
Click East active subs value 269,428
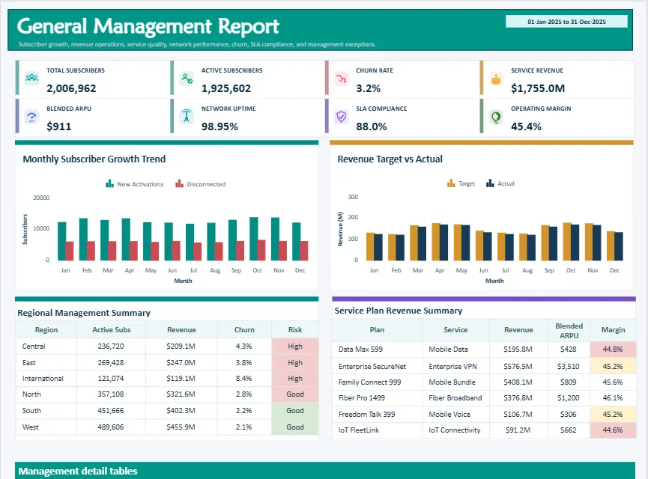(x=111, y=362)
